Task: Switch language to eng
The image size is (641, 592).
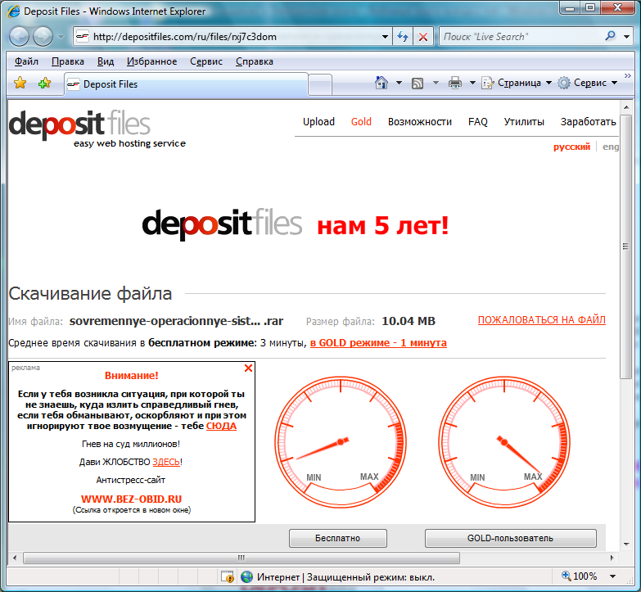Action: coord(611,147)
